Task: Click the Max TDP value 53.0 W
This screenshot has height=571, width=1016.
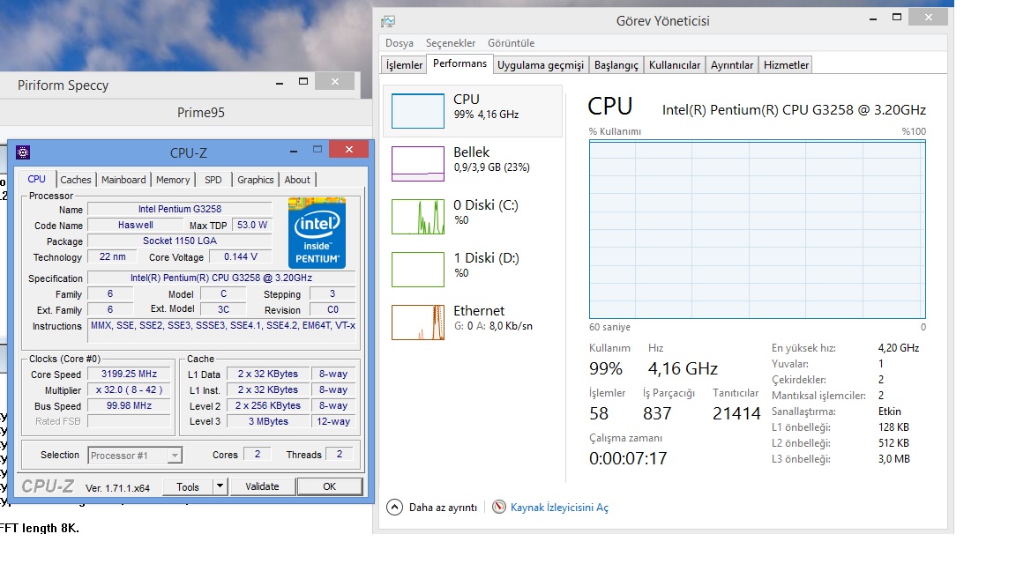Action: point(252,225)
